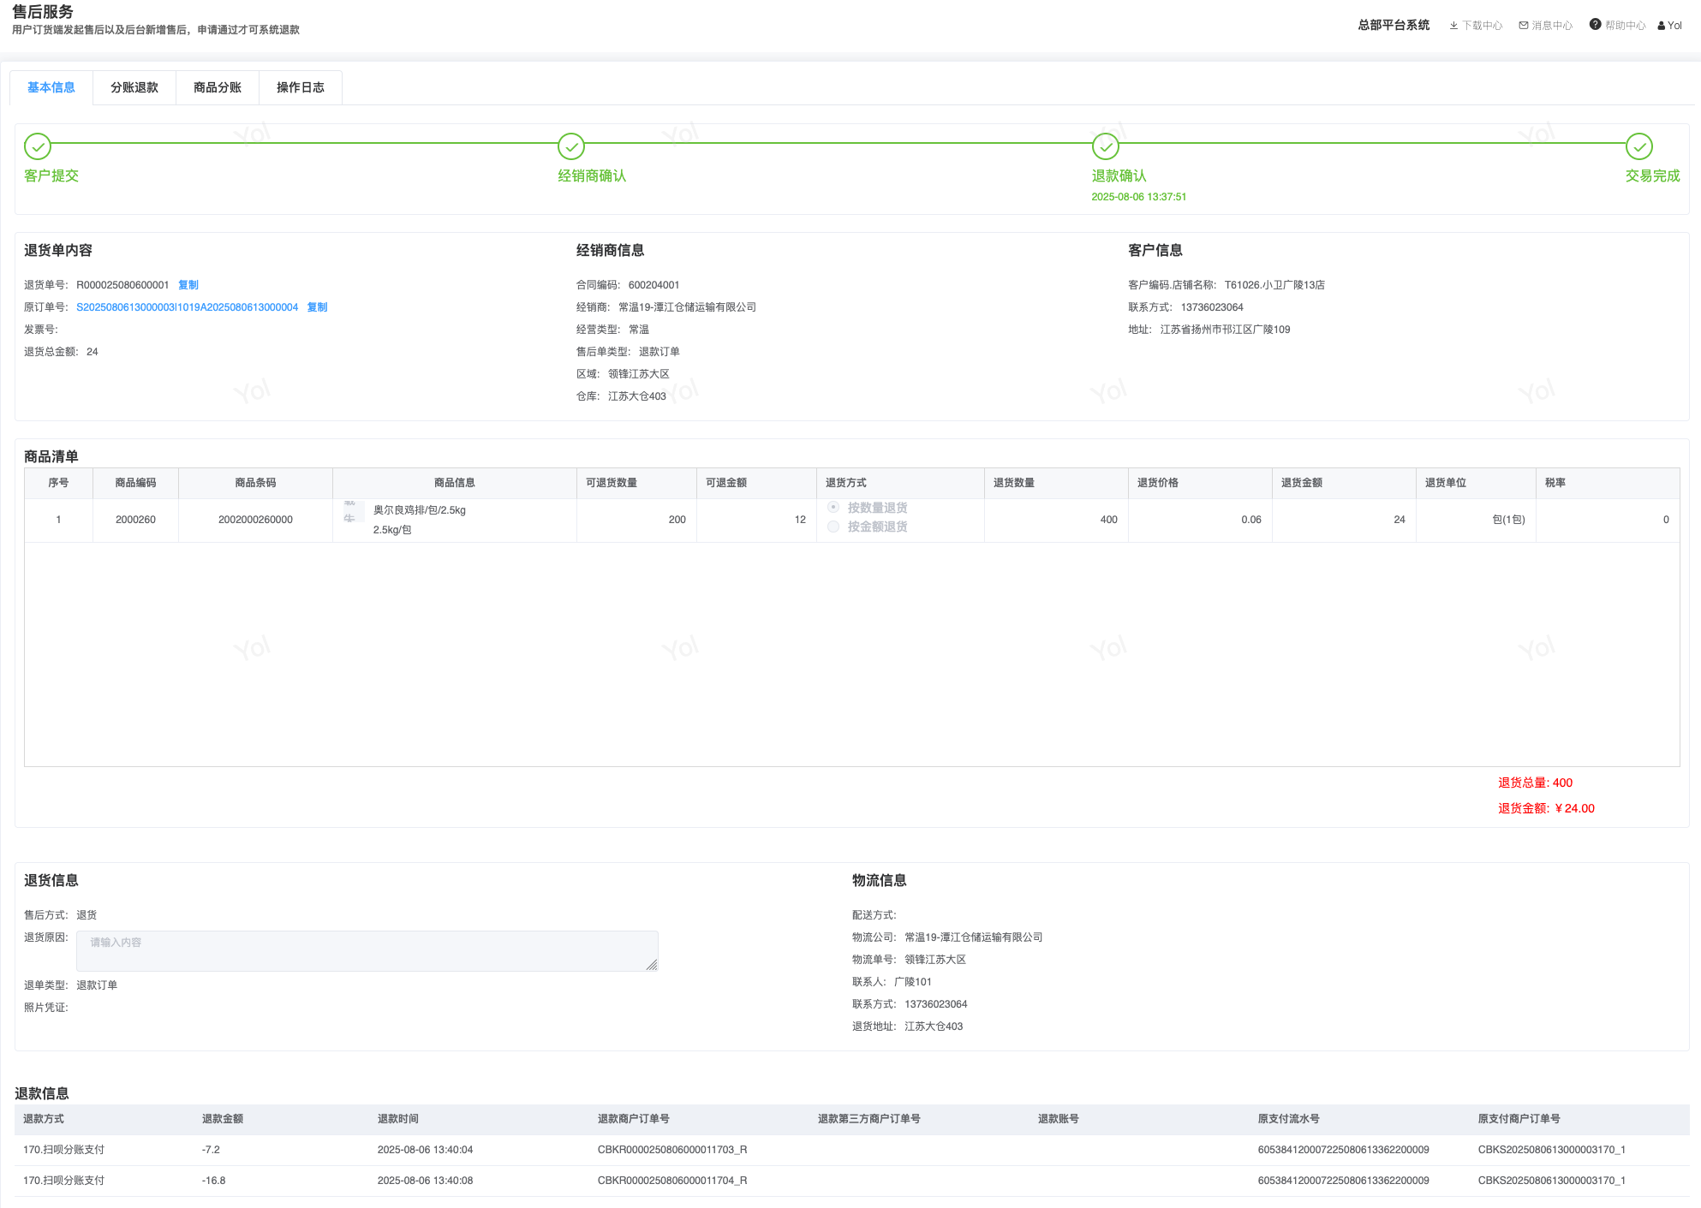Click the 退款确认 step checkmark circle
1701x1208 pixels.
(1106, 146)
